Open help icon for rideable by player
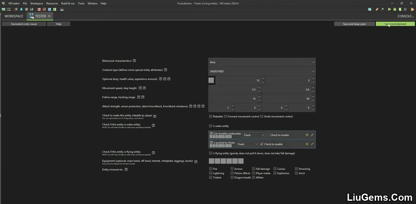Screen dimensions: 416x204 [155, 116]
